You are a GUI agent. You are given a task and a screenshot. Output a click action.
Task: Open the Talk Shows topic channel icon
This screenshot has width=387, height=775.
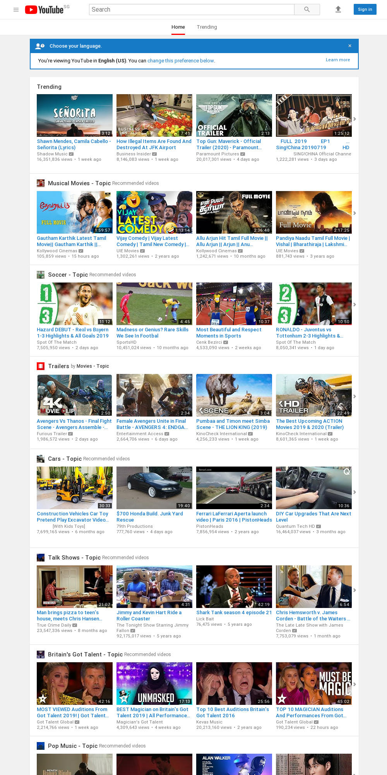tap(41, 558)
